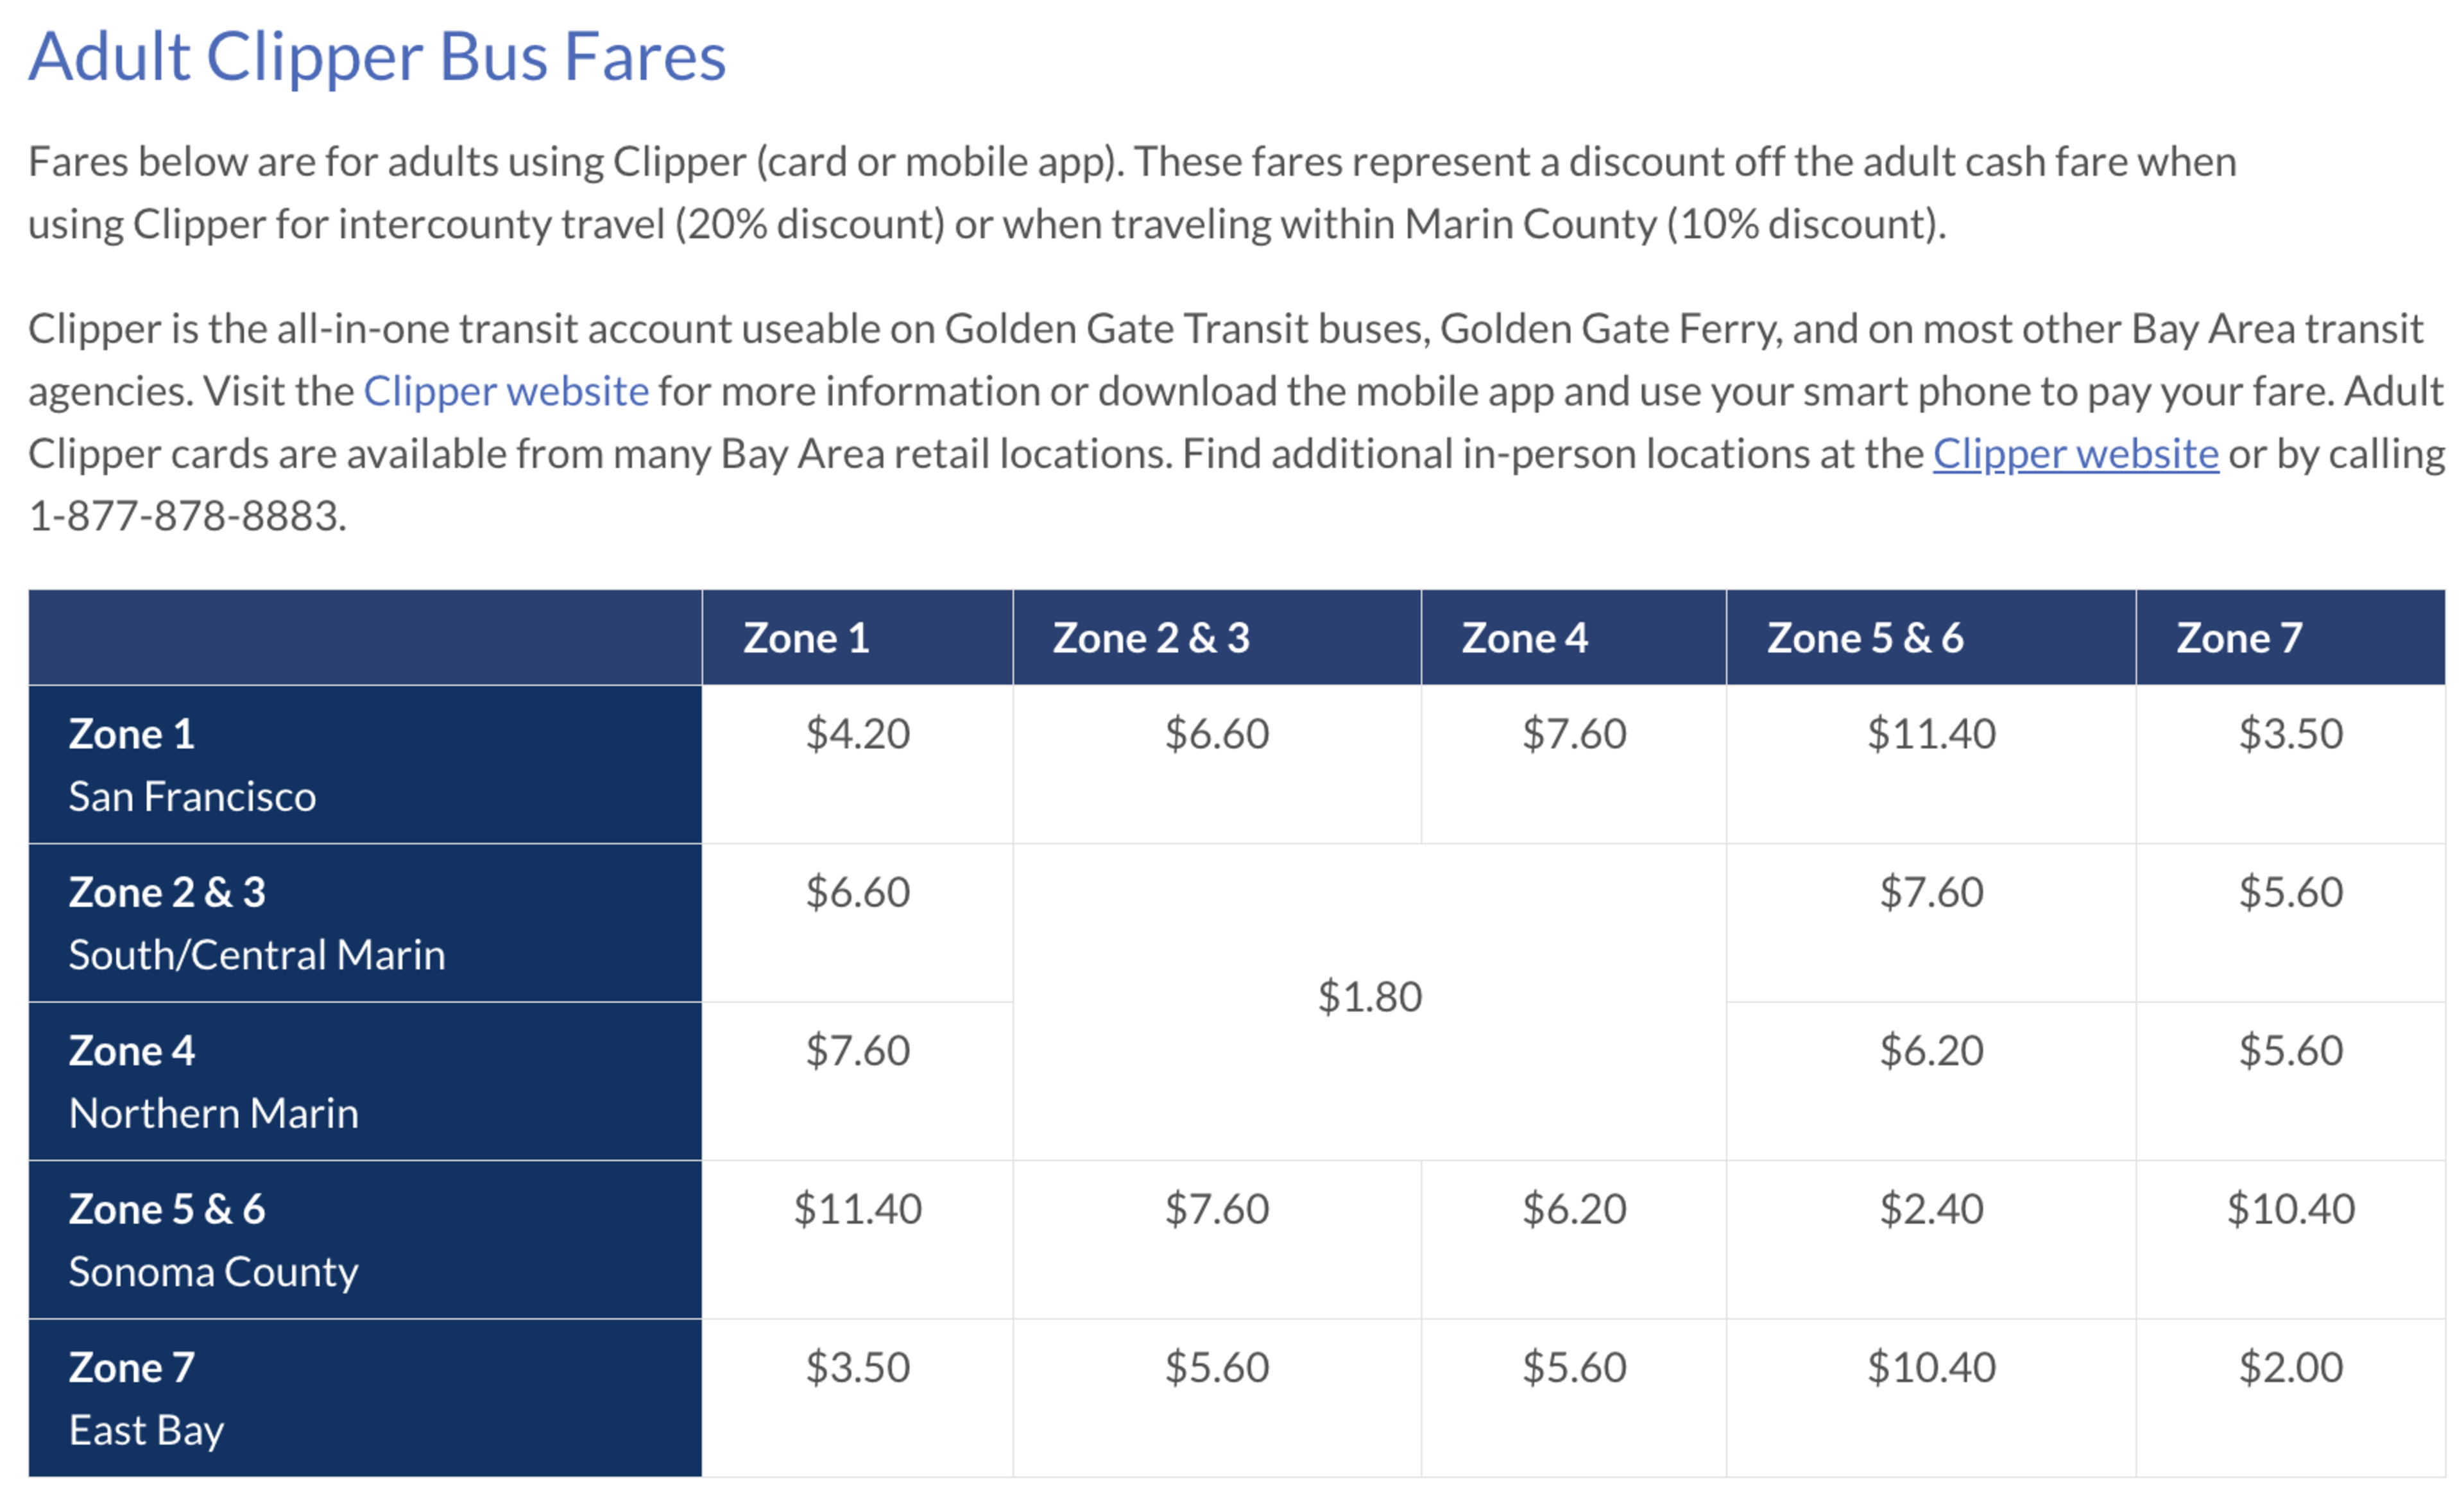The width and height of the screenshot is (2464, 1494).
Task: Click the Adult Clipper Bus Fares heading
Action: pos(377,56)
